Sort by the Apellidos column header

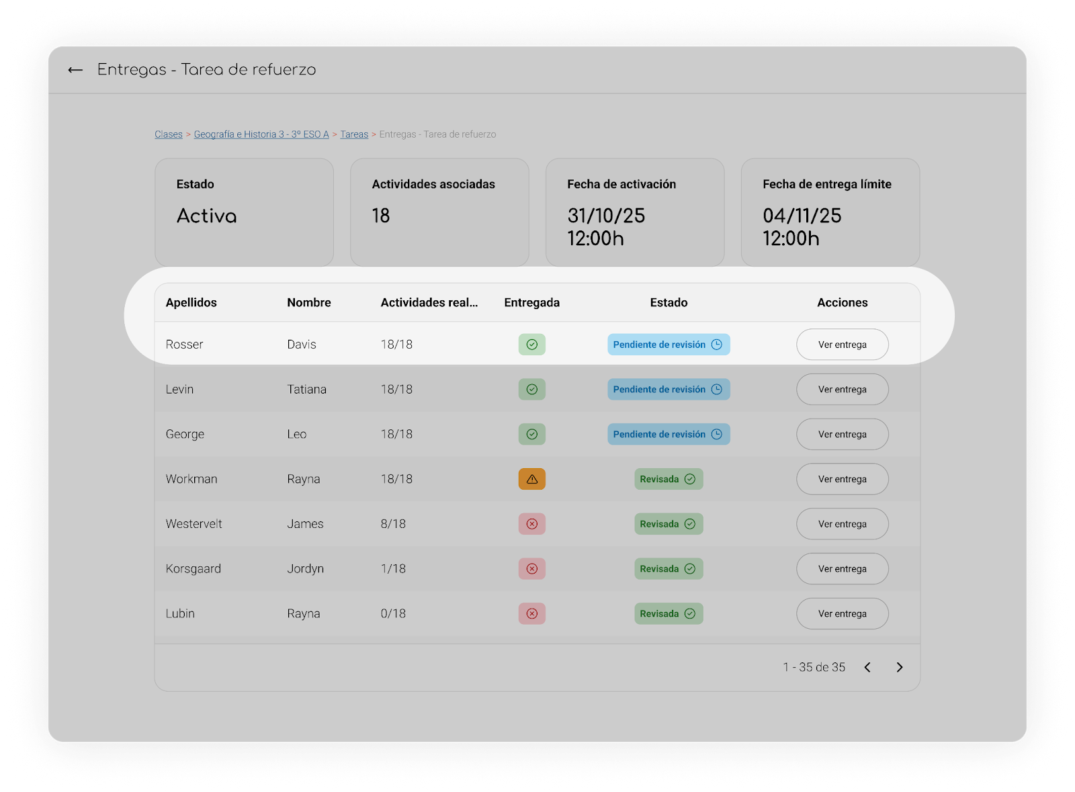(191, 302)
